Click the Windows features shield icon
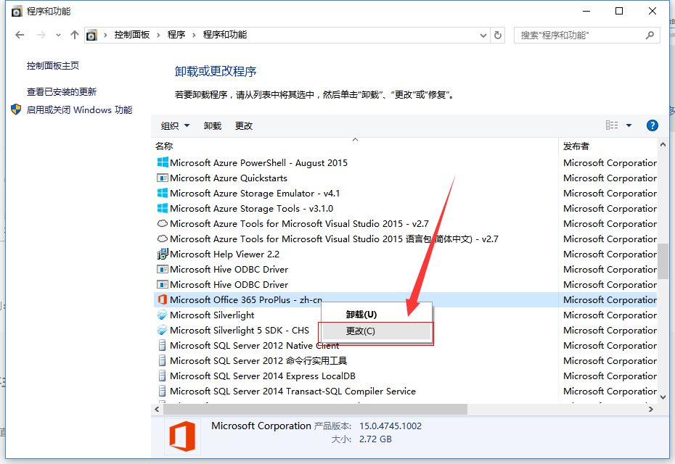The image size is (675, 464). [16, 109]
